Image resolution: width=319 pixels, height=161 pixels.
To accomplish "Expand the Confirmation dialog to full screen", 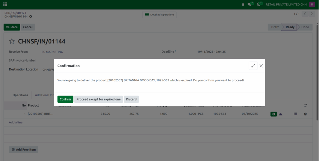I will pos(253,66).
